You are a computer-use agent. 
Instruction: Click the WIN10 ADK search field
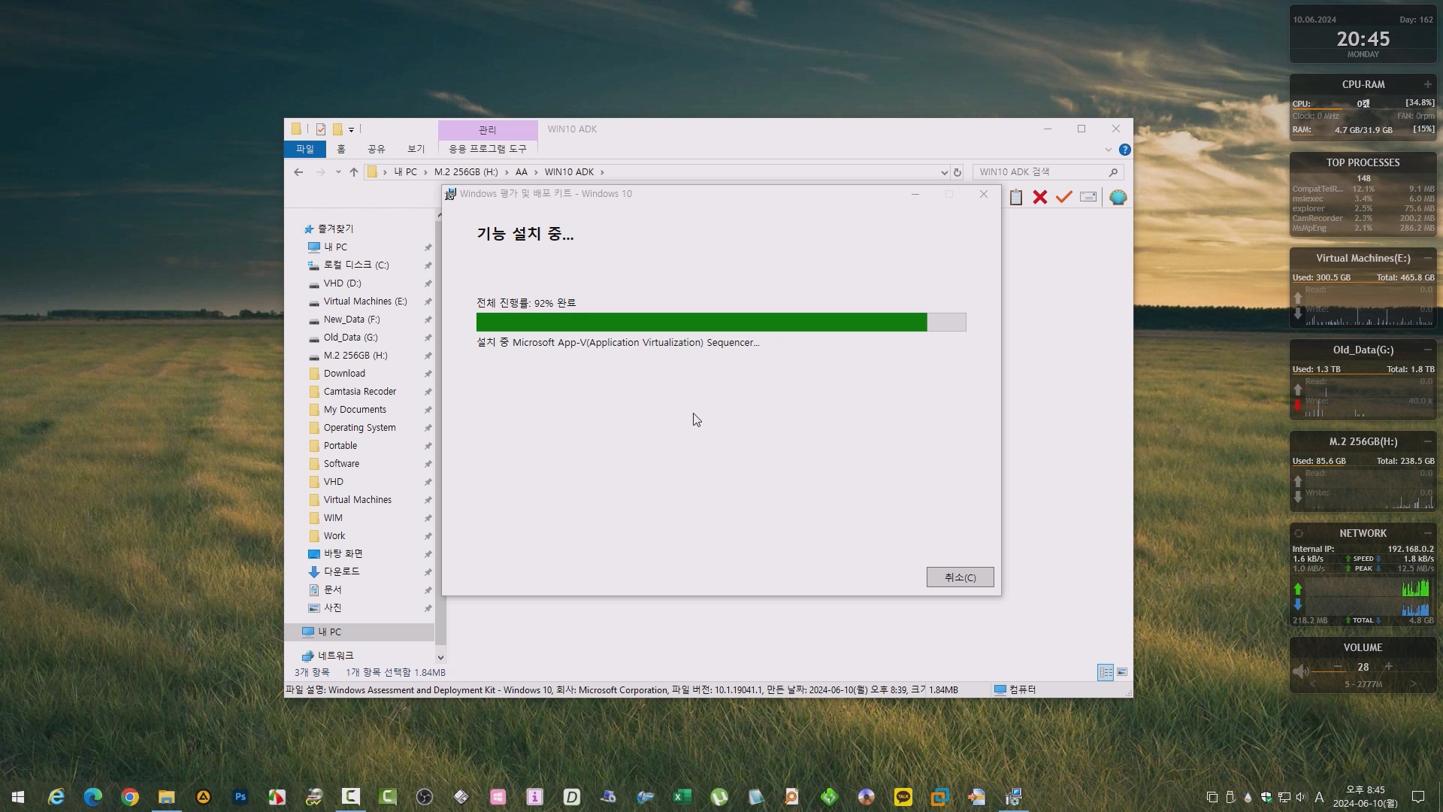[x=1041, y=172]
